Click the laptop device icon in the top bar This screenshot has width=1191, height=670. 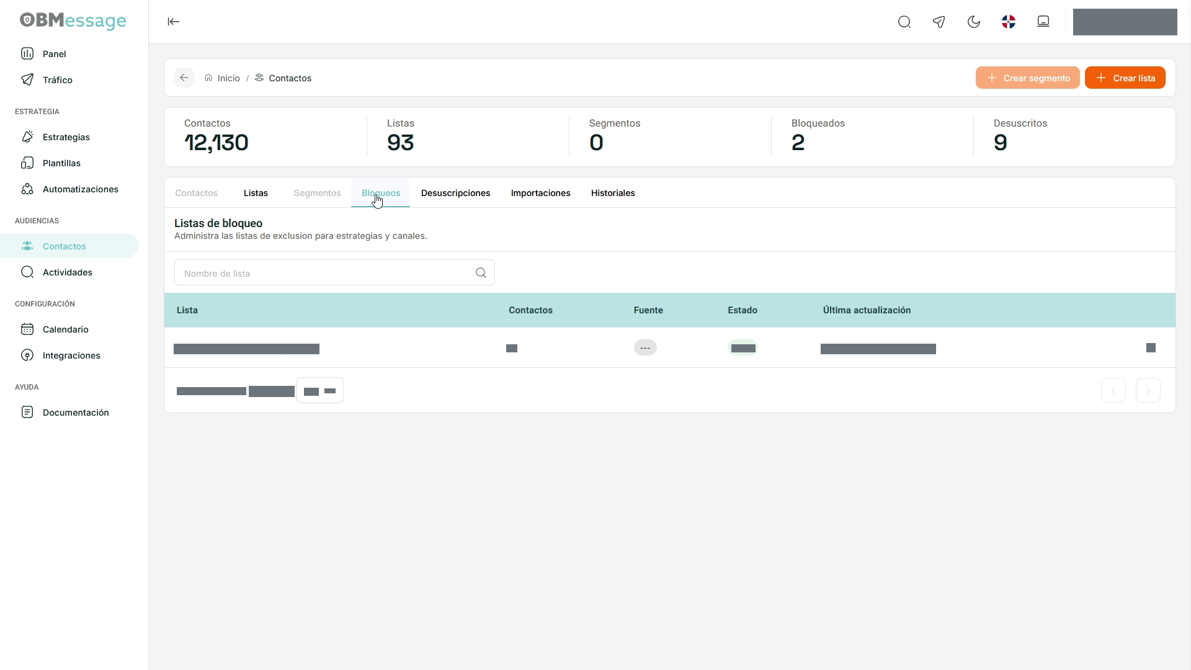coord(1043,22)
